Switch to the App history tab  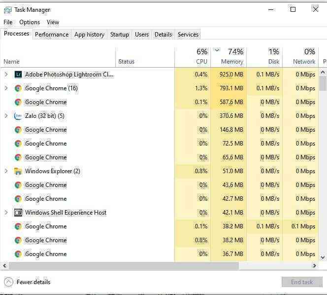click(x=89, y=35)
